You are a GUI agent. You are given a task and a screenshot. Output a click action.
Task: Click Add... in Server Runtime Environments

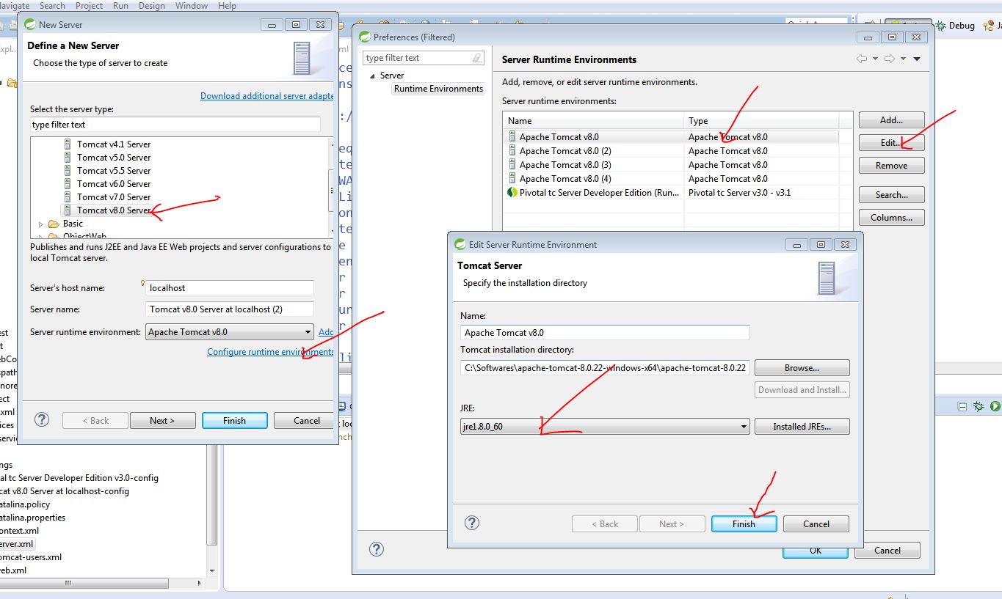point(891,120)
